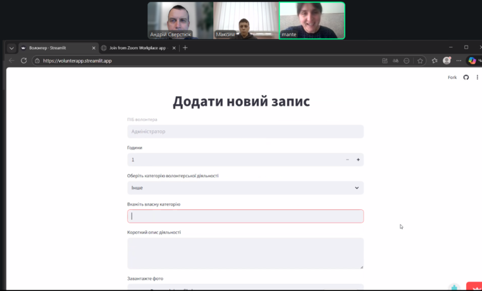Click the short activity description text area
Viewport: 482px width, 291px height.
click(245, 253)
